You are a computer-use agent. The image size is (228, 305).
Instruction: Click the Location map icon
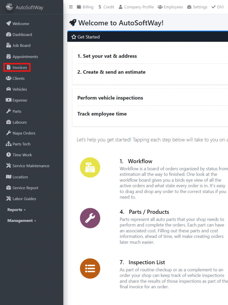[x=9, y=177]
